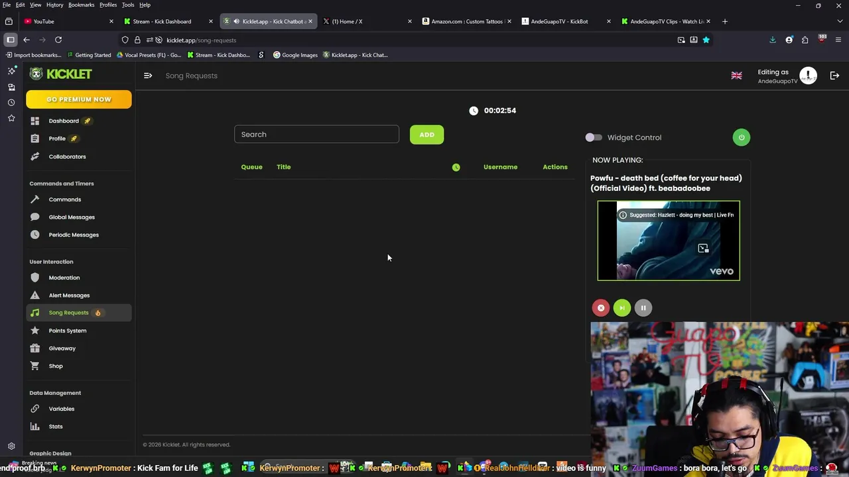Select Song Requests in the sidebar

point(78,313)
